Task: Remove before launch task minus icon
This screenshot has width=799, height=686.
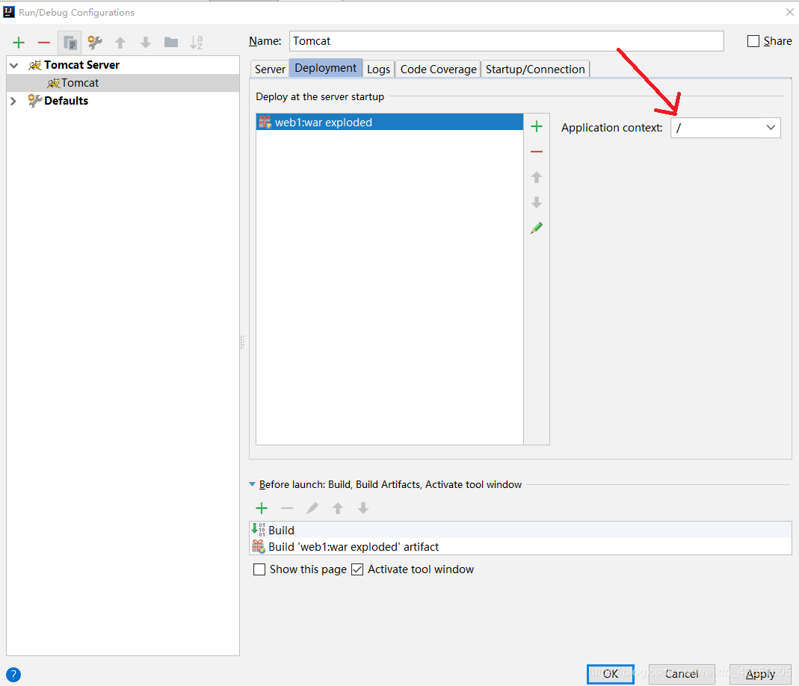Action: pos(287,508)
